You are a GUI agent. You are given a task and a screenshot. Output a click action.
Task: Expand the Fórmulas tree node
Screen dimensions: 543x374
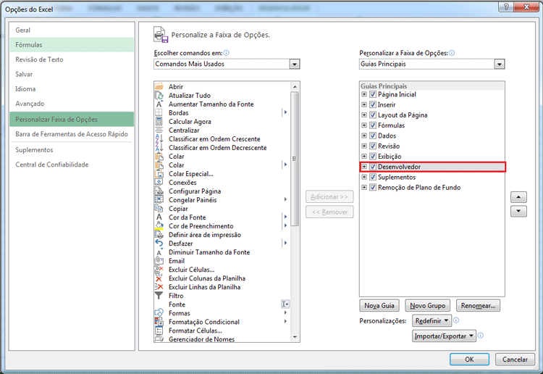[x=364, y=126]
